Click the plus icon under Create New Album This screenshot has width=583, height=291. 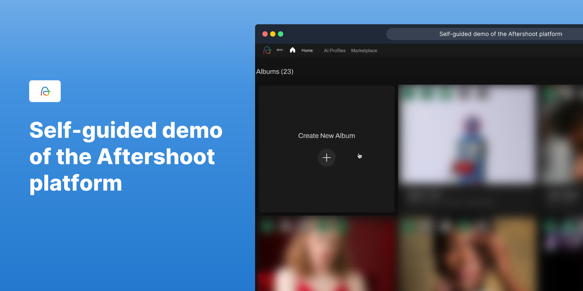tap(326, 158)
